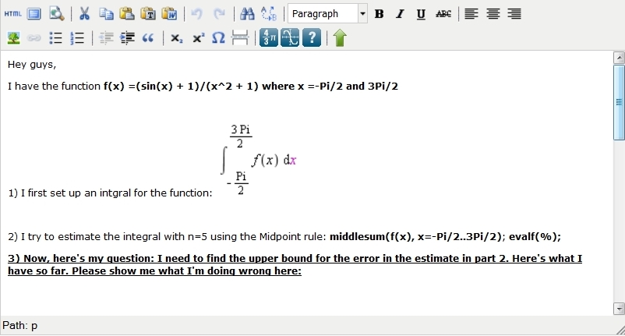This screenshot has width=625, height=336.
Task: Click the integral formula image
Action: click(258, 160)
